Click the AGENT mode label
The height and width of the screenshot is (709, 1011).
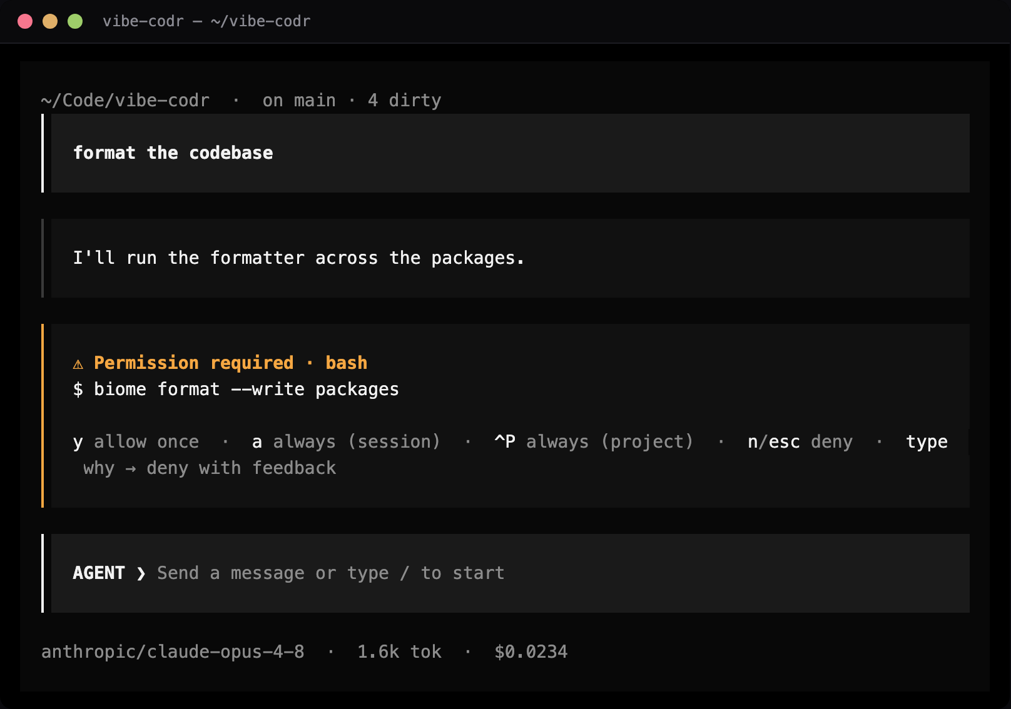point(99,573)
